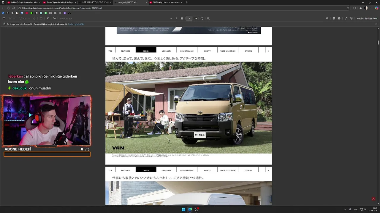The height and width of the screenshot is (213, 380).
Task: Edit the PDF page number field
Action: pos(189,18)
